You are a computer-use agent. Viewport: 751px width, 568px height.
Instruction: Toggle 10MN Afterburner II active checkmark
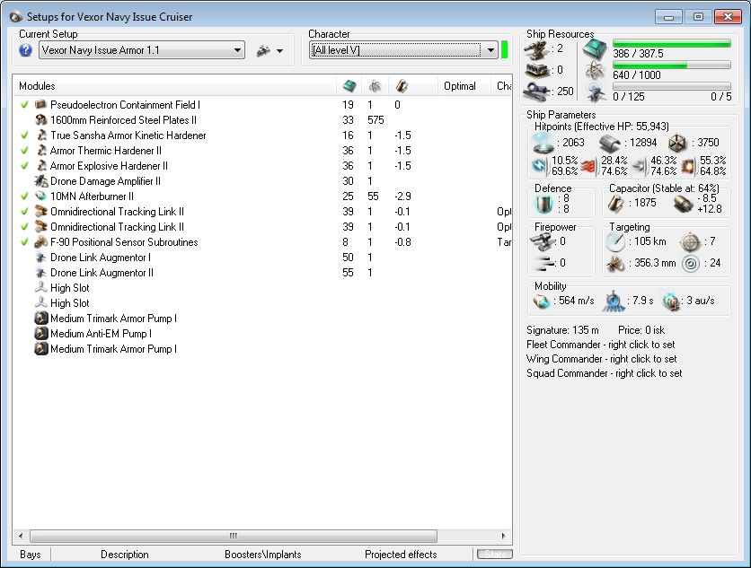tap(24, 197)
